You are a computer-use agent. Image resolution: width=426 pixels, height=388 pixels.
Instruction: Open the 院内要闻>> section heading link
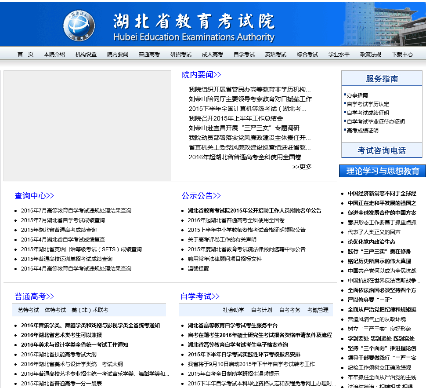[x=201, y=75]
